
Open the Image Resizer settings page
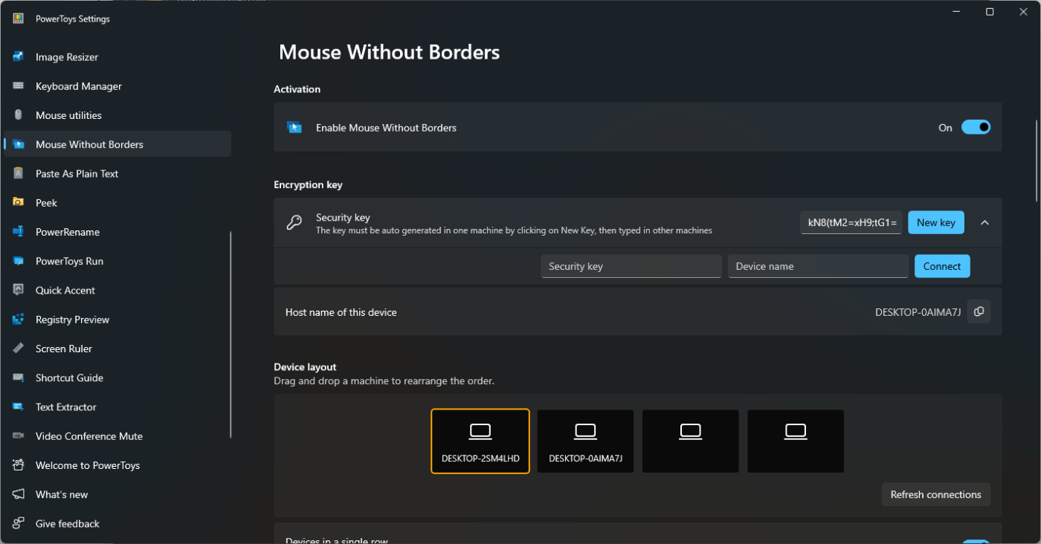(117, 57)
